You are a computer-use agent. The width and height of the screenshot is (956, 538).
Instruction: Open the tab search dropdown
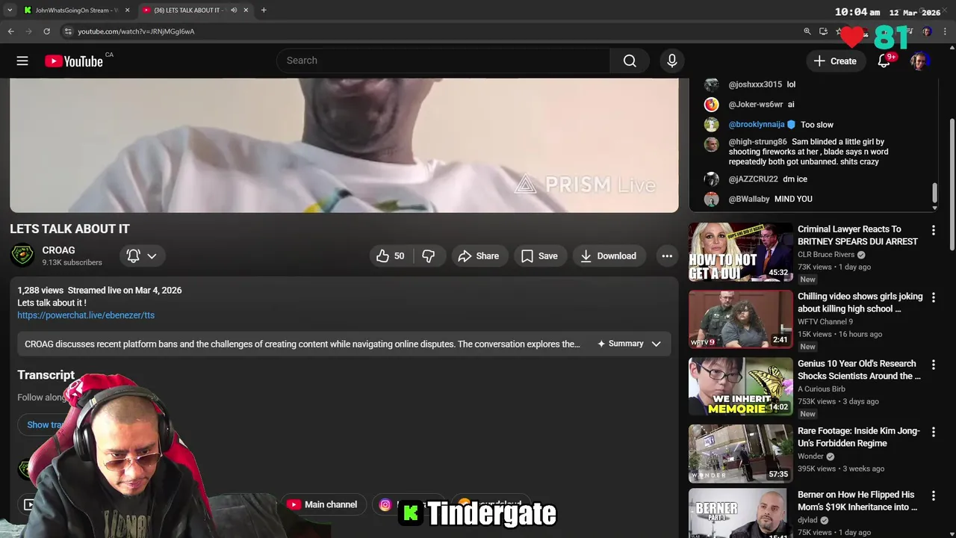pos(9,10)
